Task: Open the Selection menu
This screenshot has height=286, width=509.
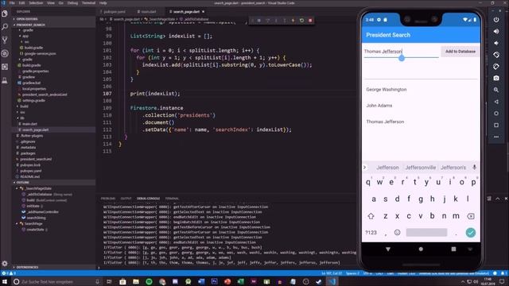Action: 36,3
